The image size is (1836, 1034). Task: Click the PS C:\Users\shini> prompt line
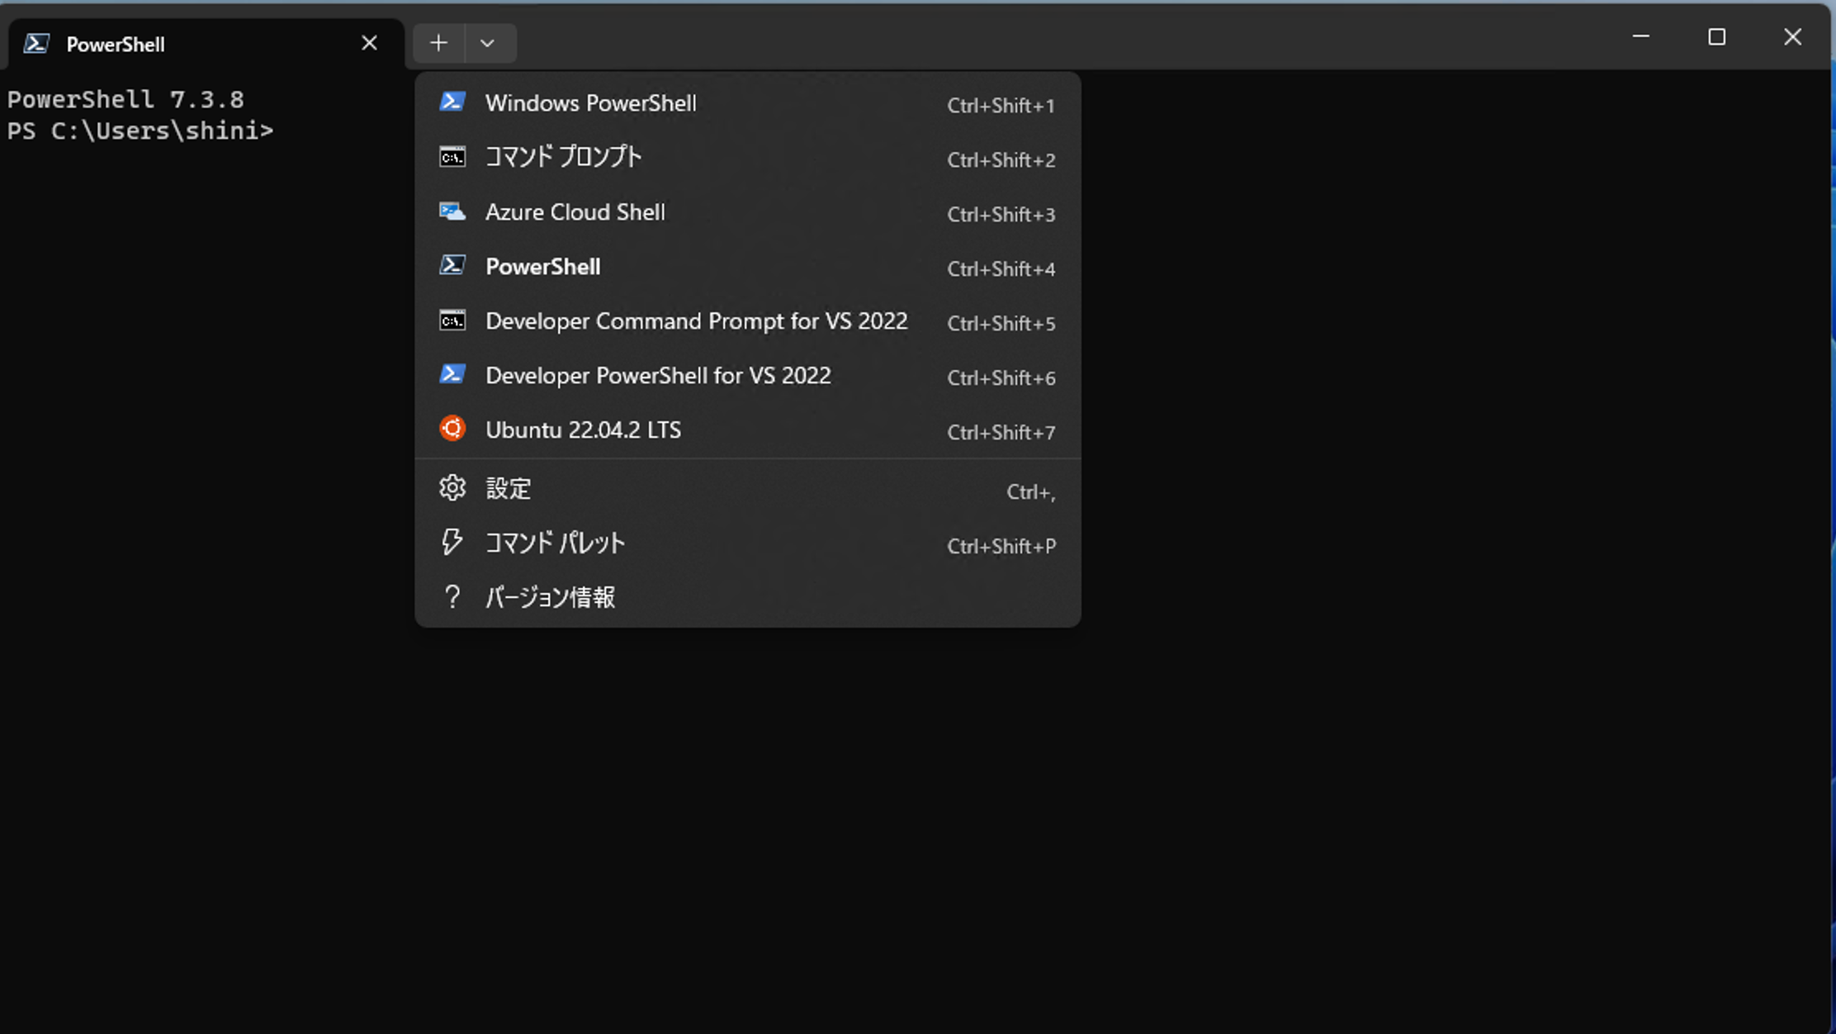point(140,130)
